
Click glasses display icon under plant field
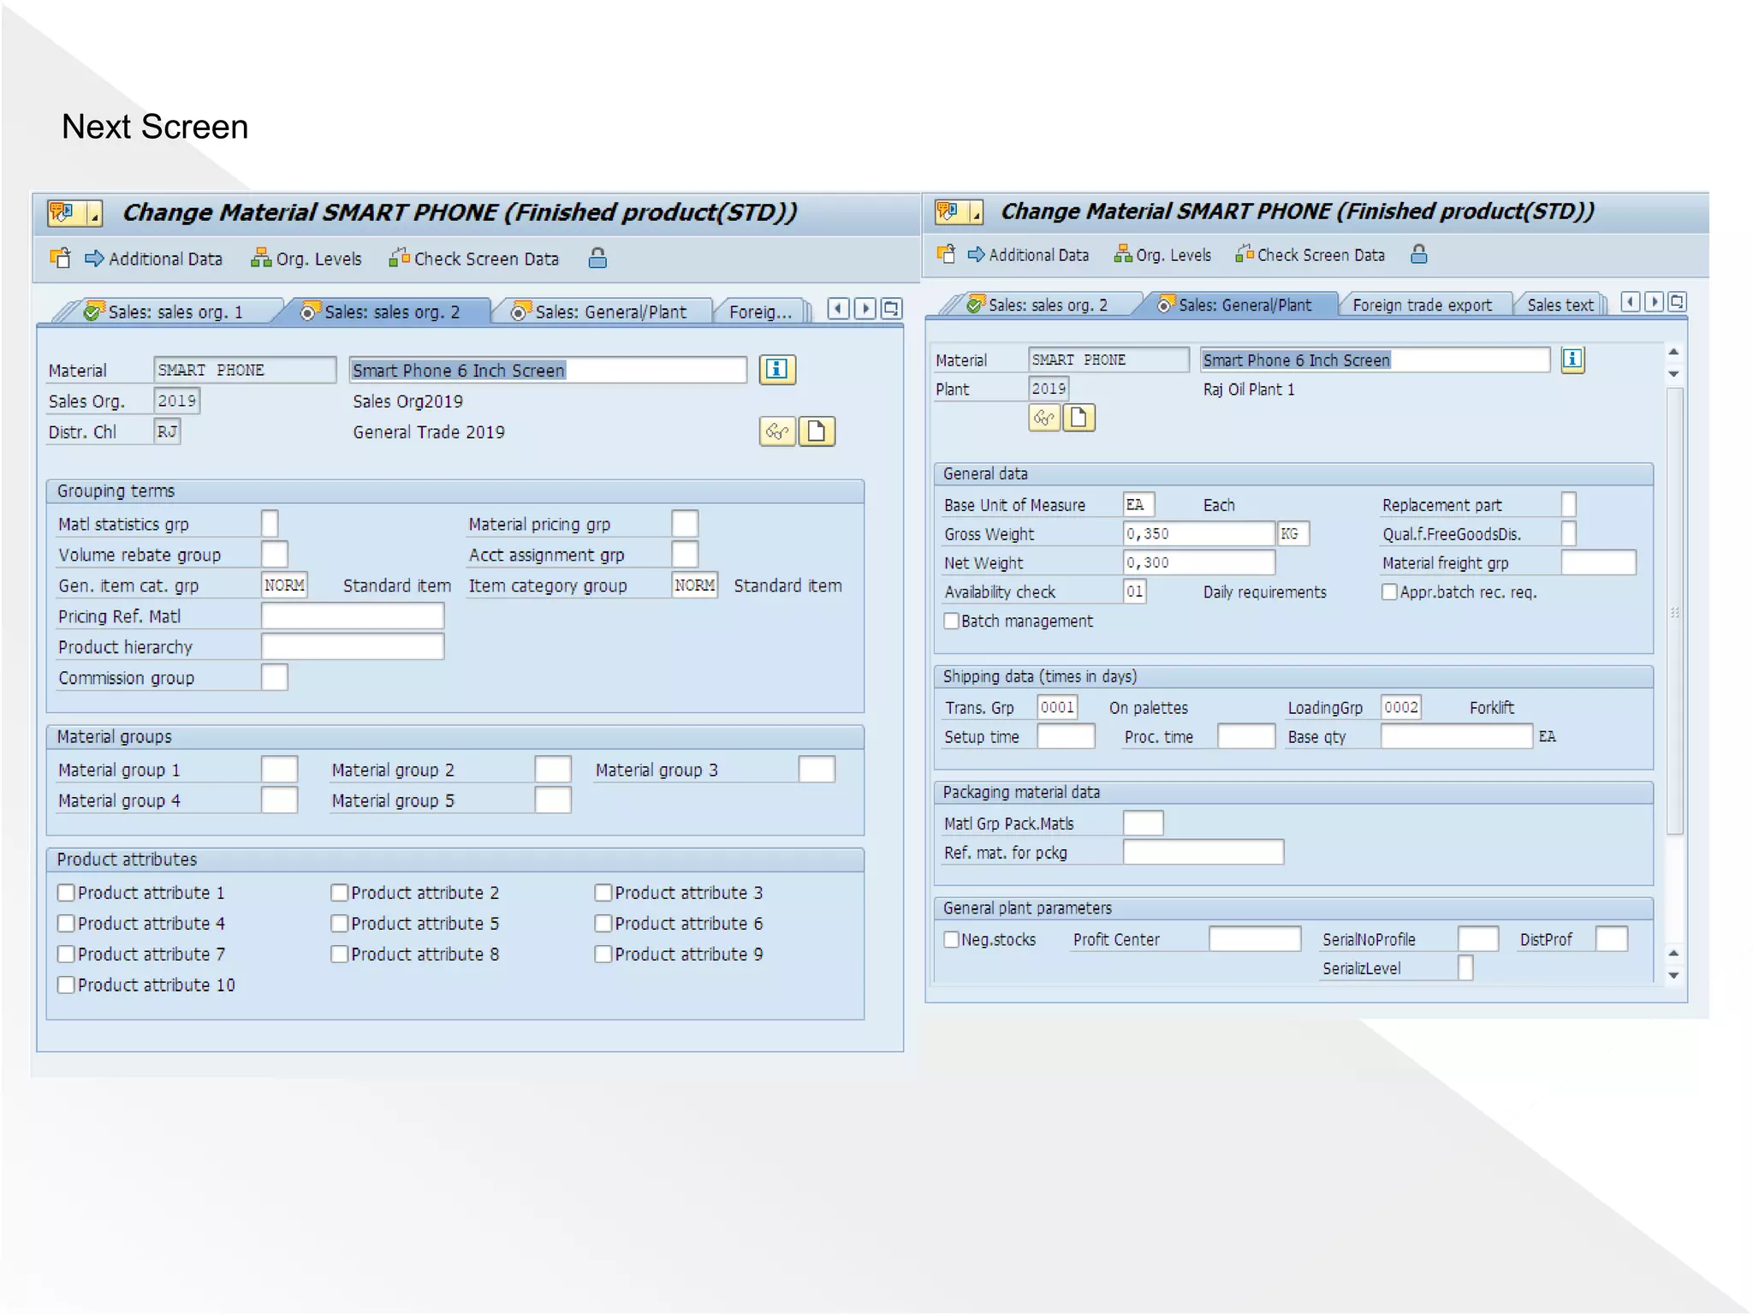point(1043,418)
